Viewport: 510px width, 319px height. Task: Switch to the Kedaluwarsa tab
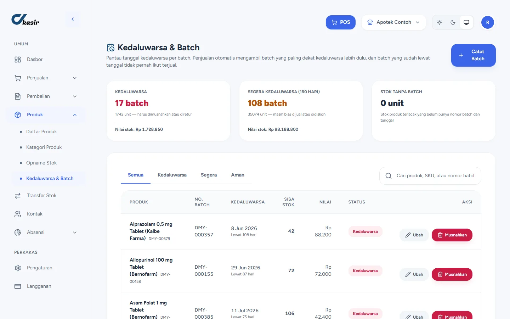(172, 175)
